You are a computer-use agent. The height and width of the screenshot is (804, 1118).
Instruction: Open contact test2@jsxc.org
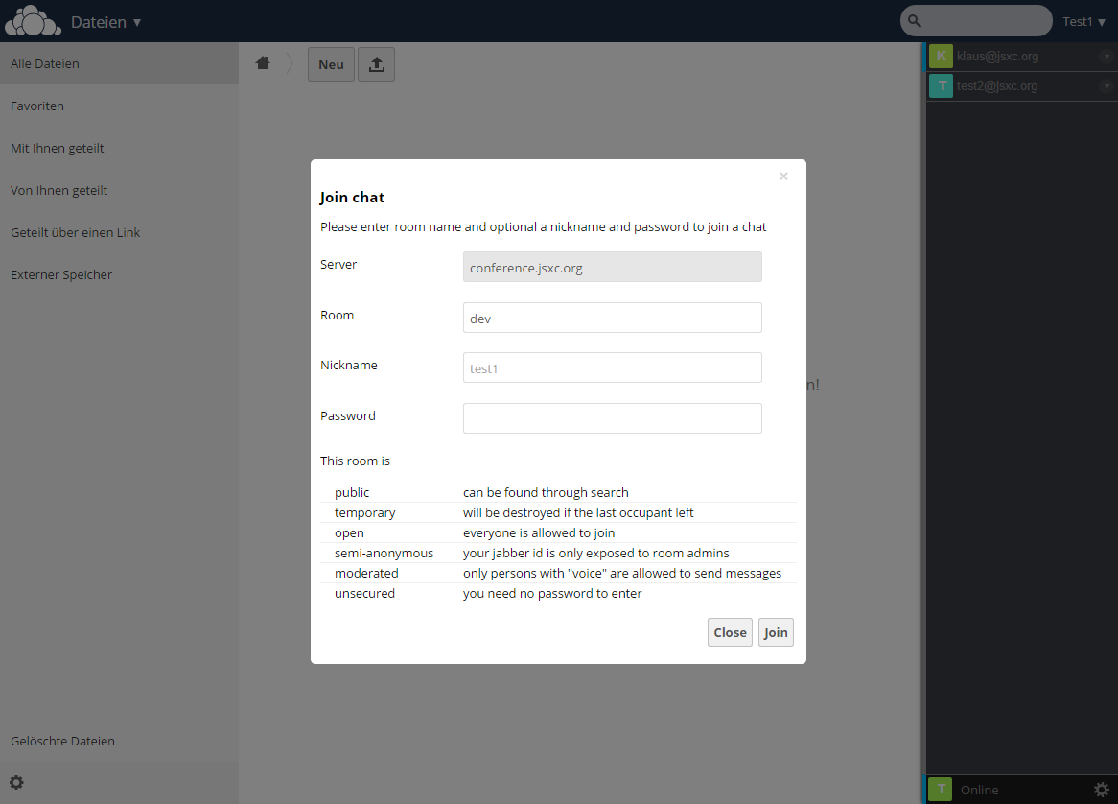(x=997, y=86)
